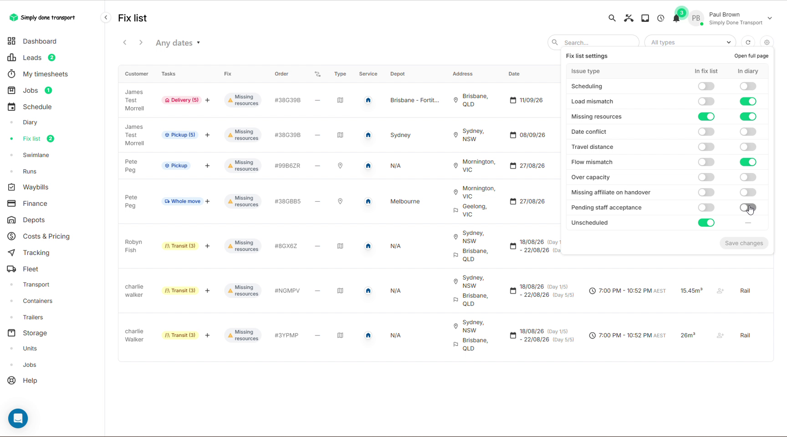This screenshot has height=437, width=787.
Task: Refresh the fix list
Action: click(x=748, y=42)
